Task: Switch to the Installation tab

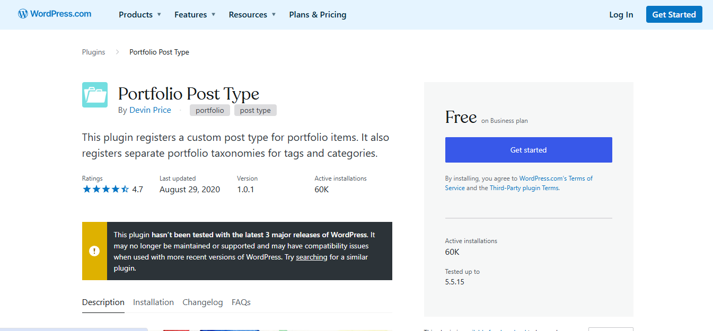Action: [153, 302]
